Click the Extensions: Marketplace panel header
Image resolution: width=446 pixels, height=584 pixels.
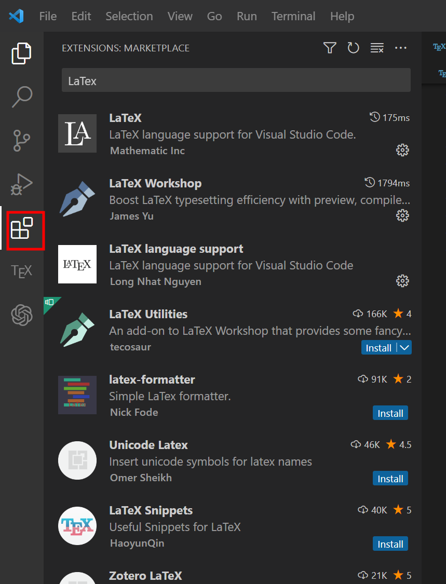pos(126,48)
